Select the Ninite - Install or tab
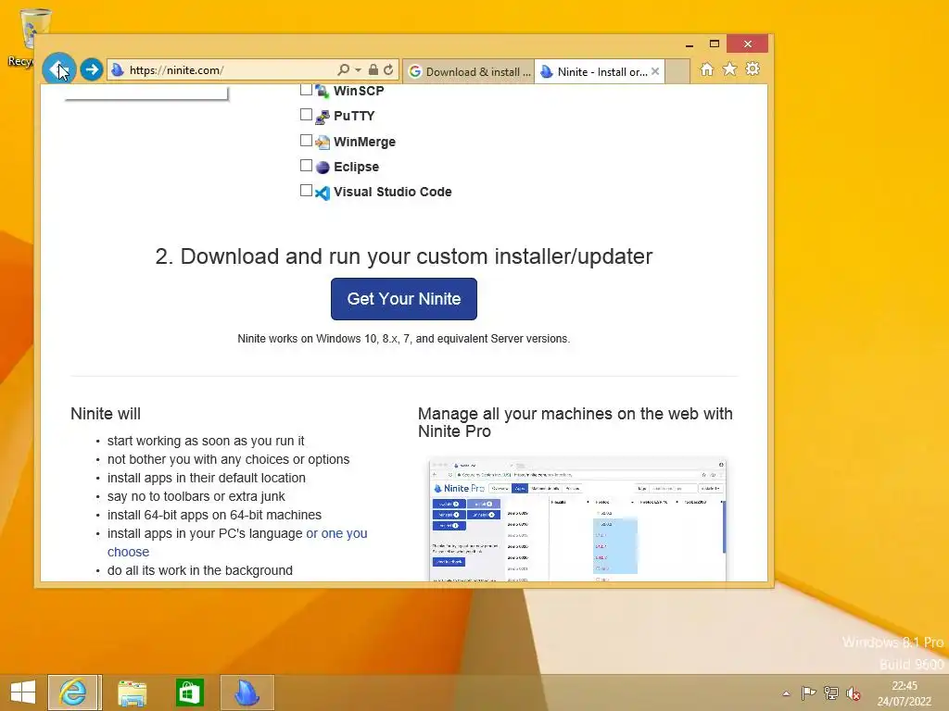 tap(600, 72)
